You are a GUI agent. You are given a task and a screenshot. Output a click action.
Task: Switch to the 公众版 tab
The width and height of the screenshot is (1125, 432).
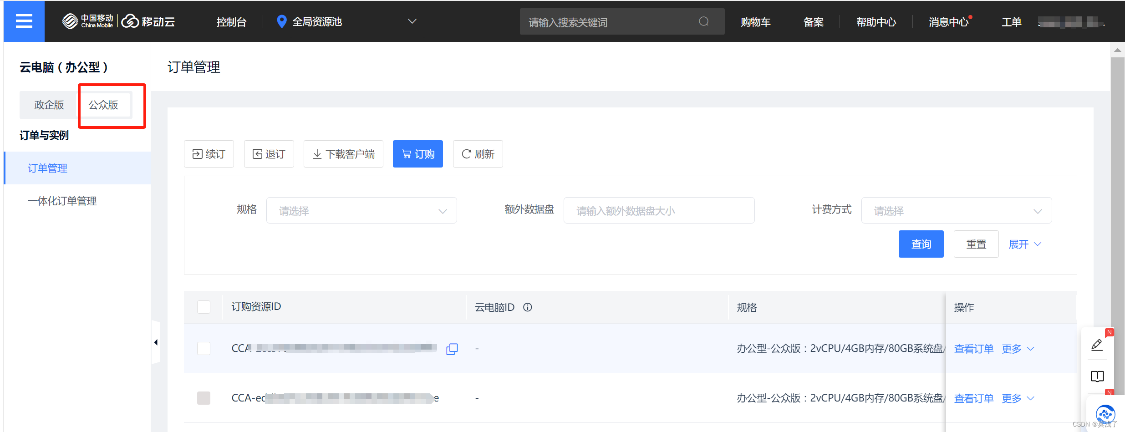pyautogui.click(x=103, y=105)
